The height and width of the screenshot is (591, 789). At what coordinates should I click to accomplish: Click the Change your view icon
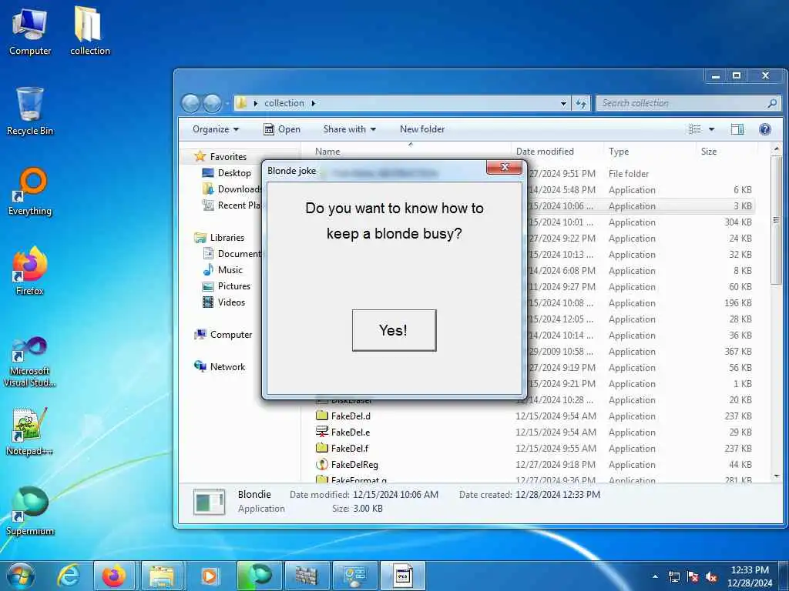click(x=695, y=129)
